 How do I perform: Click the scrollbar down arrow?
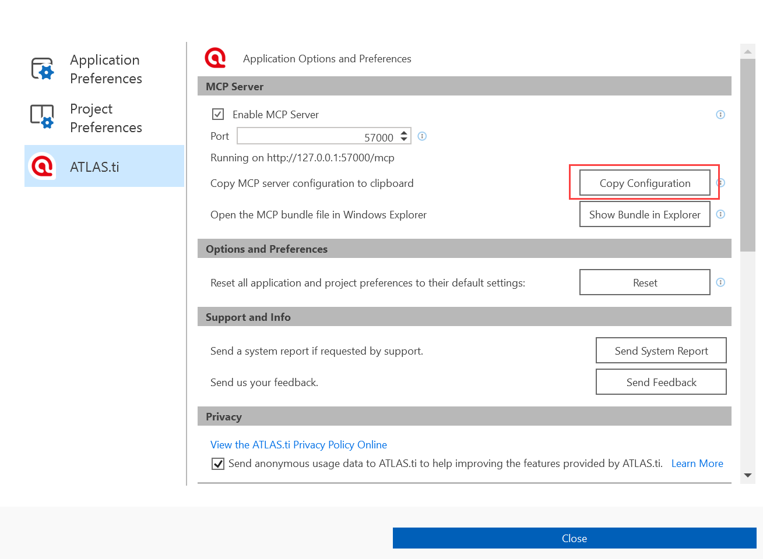[748, 475]
